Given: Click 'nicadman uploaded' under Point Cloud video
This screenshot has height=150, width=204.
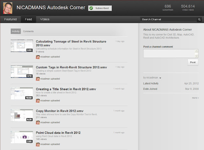Looking at the screenshot, I should coord(50,144).
